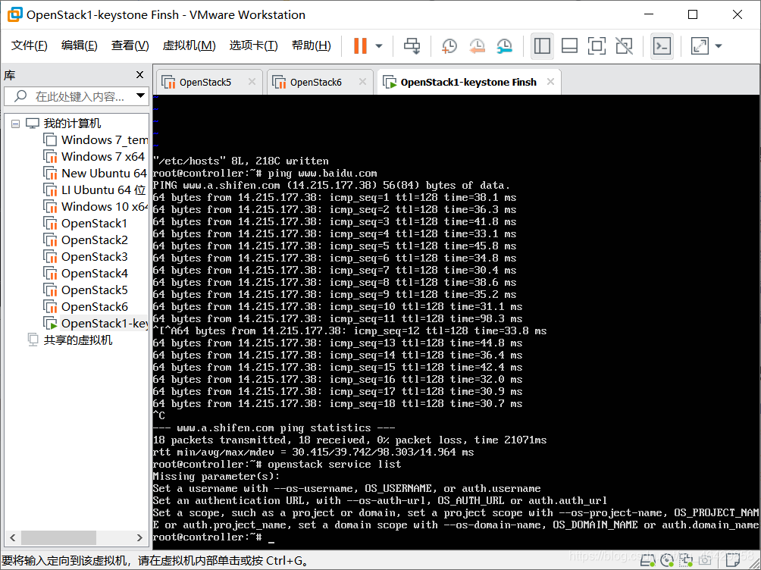Toggle the thumbnail bar view icon
Image resolution: width=761 pixels, height=570 pixels.
[x=569, y=46]
